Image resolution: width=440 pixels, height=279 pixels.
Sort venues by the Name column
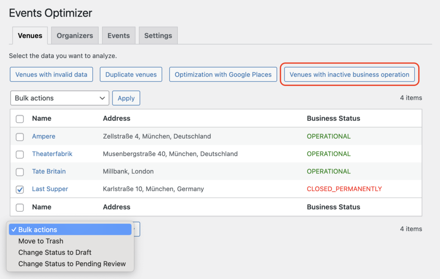(x=42, y=118)
